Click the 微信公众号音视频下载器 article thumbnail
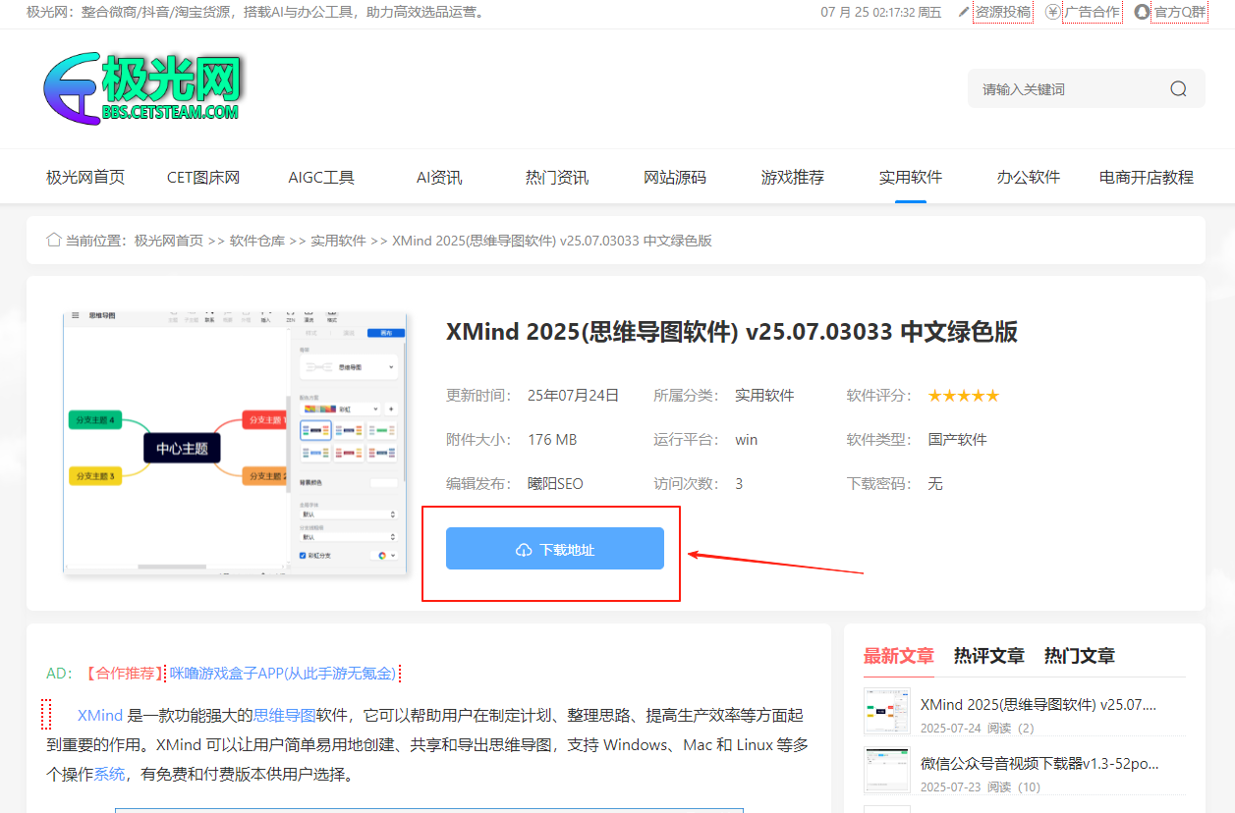 click(x=887, y=770)
